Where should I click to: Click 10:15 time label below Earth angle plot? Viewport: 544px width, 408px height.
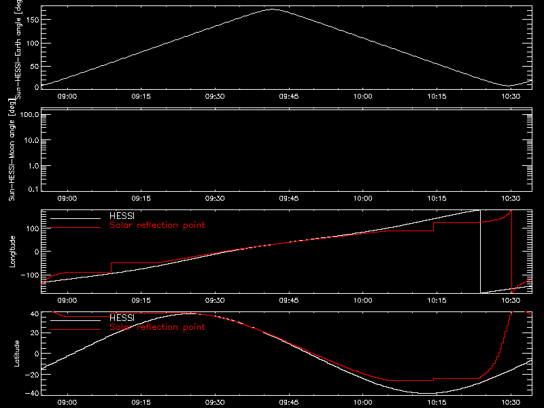click(x=437, y=97)
